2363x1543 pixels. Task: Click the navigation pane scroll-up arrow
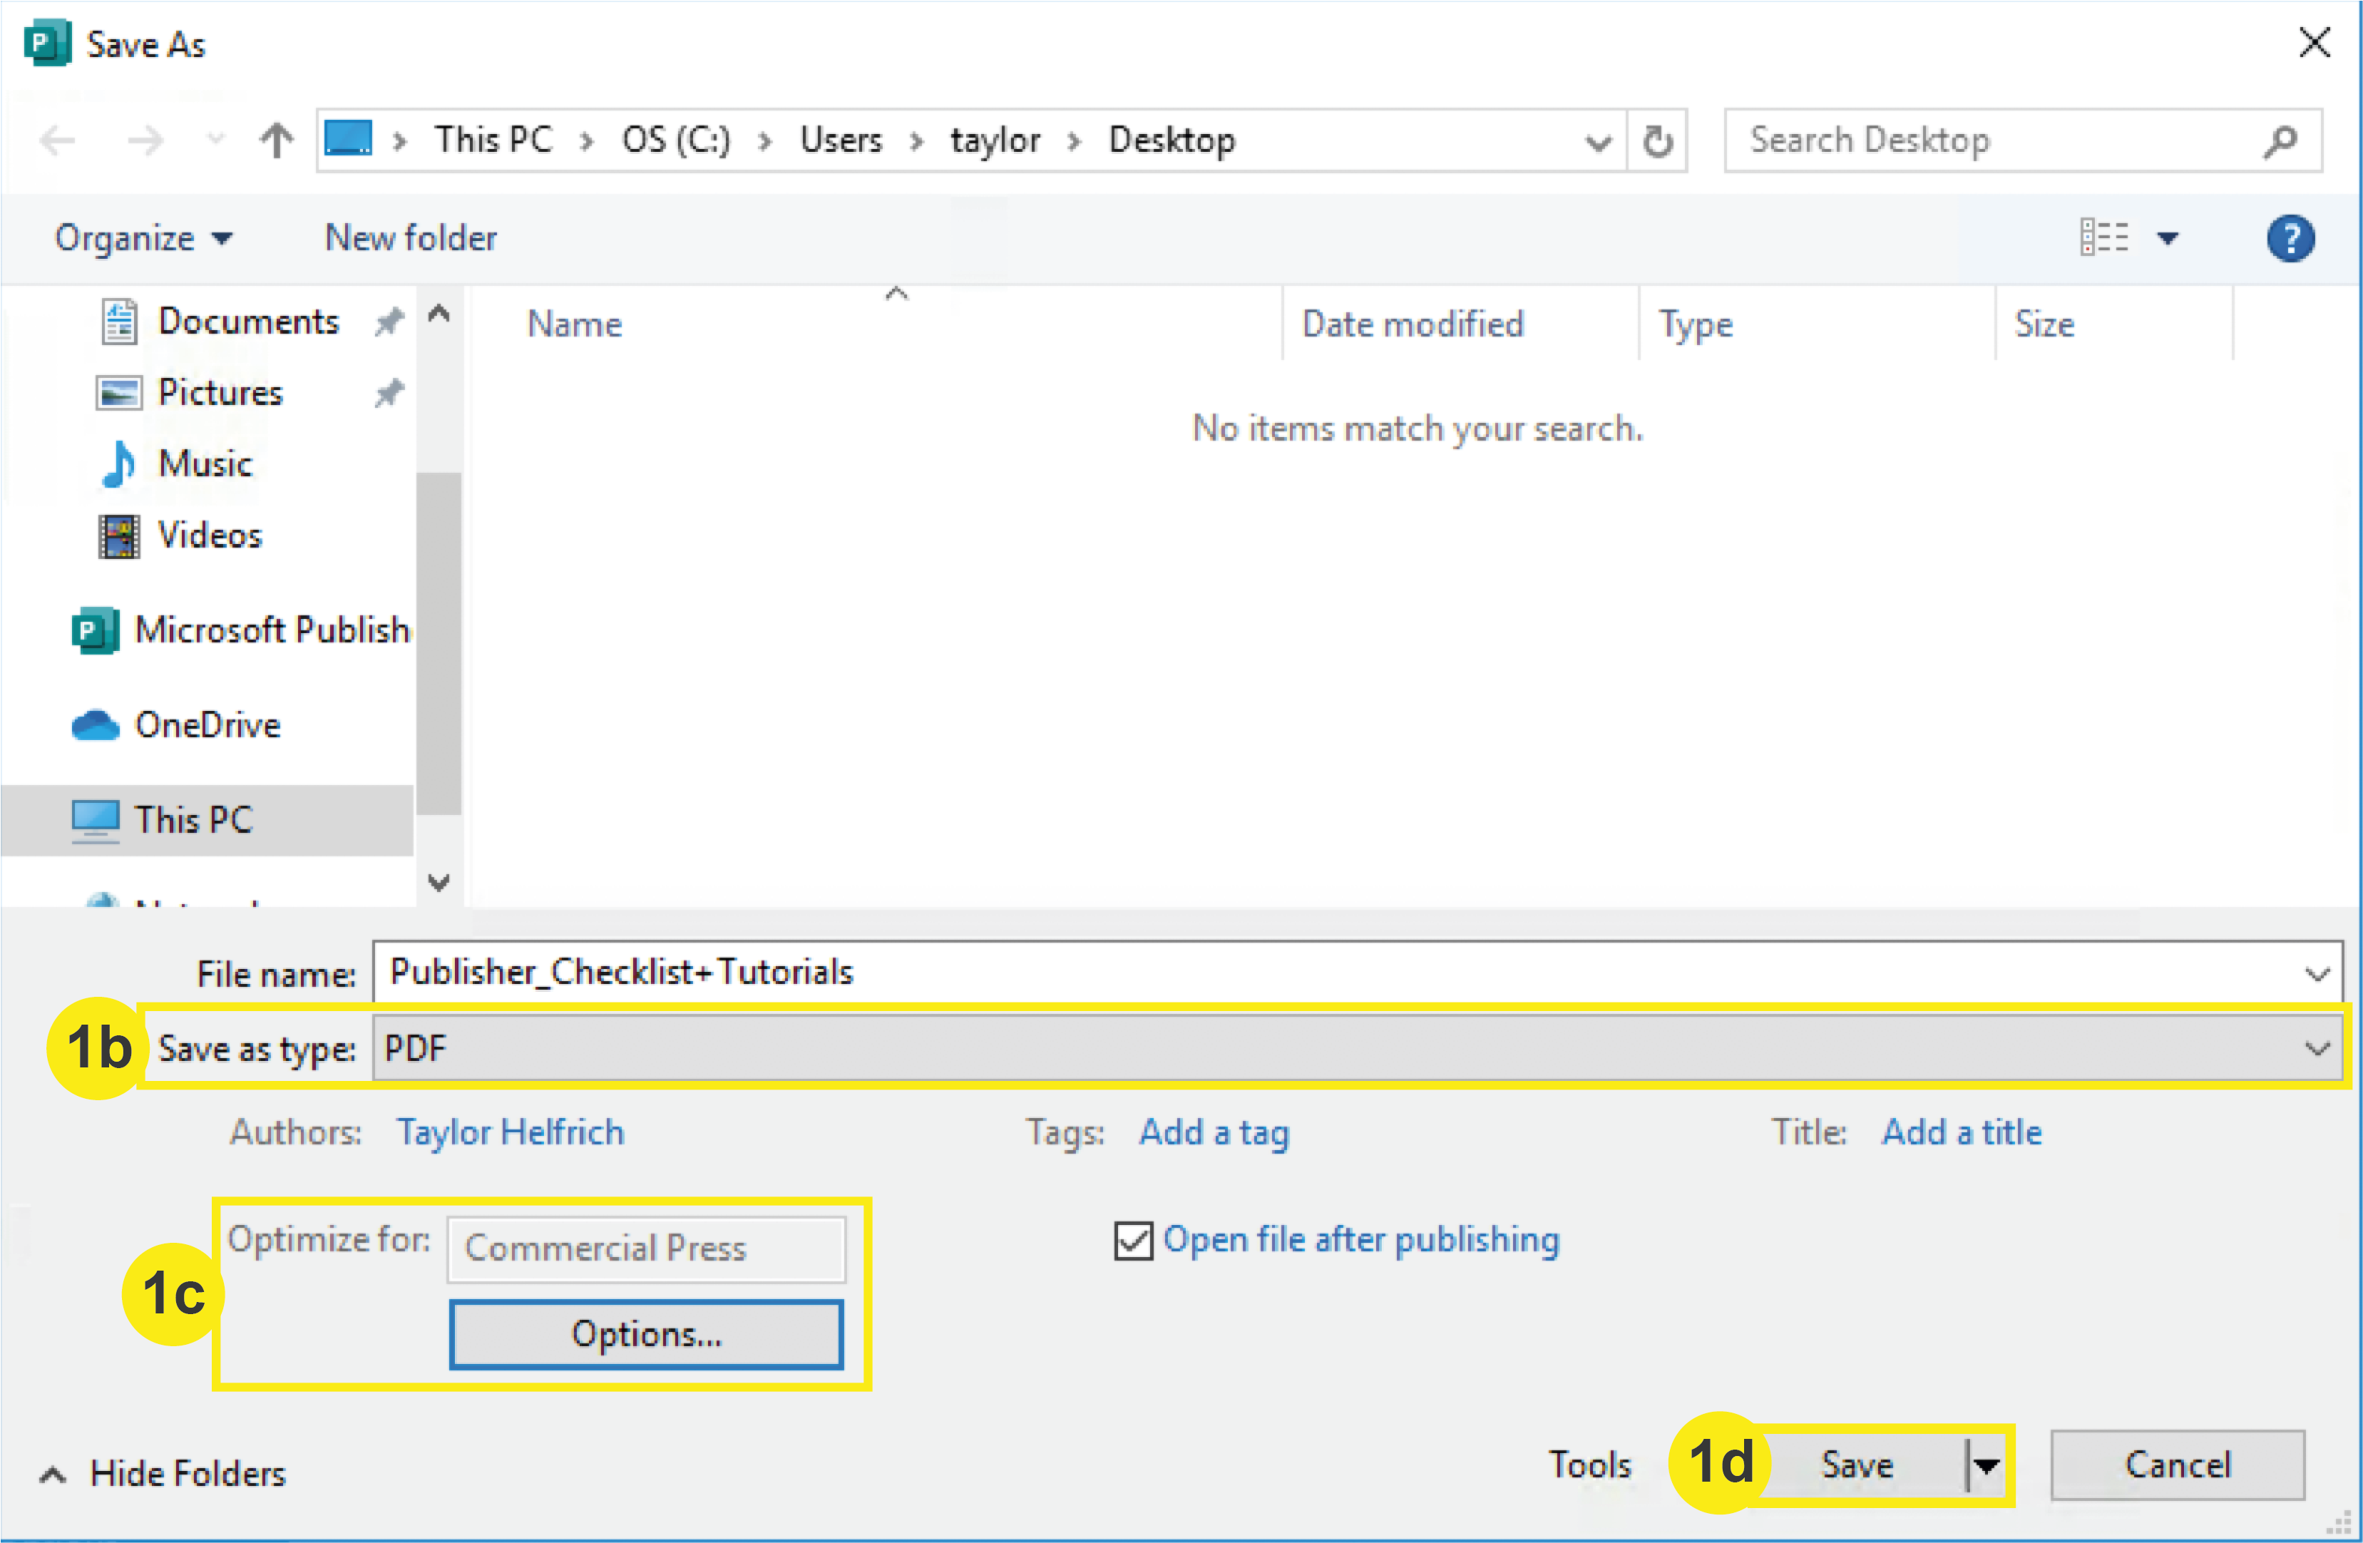(439, 314)
